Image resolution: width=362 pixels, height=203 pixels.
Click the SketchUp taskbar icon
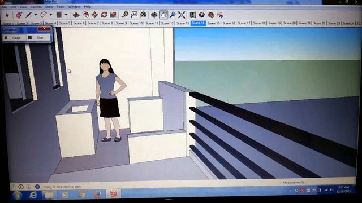[113, 195]
